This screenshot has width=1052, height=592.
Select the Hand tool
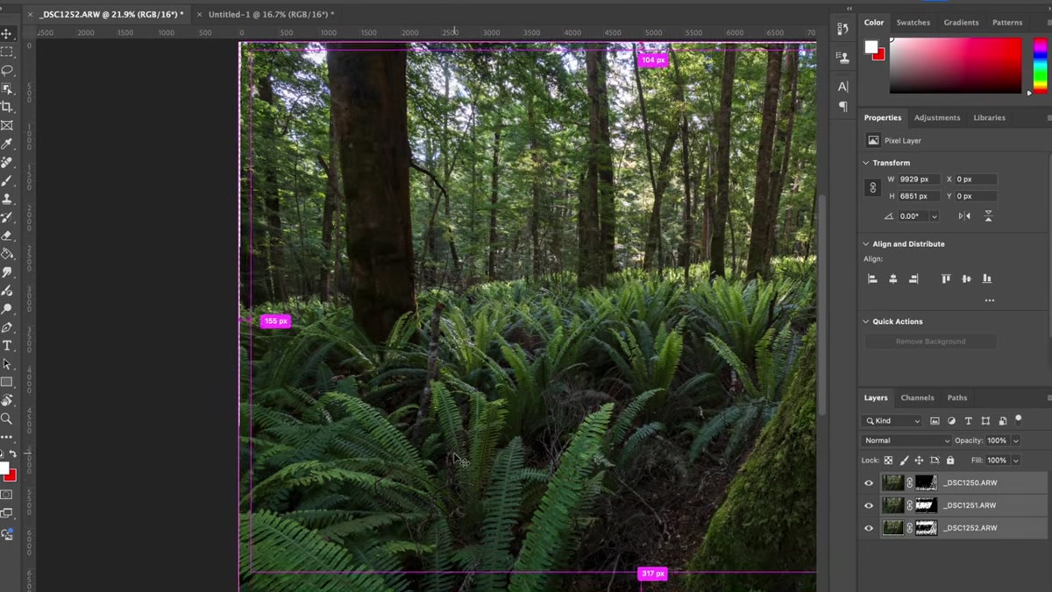tap(7, 400)
